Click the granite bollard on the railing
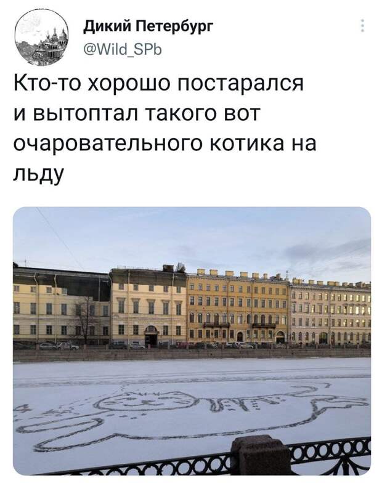The width and height of the screenshot is (382, 483). pos(260,455)
